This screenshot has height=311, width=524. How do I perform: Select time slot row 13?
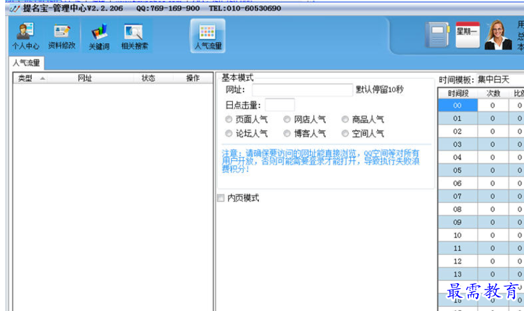[457, 274]
